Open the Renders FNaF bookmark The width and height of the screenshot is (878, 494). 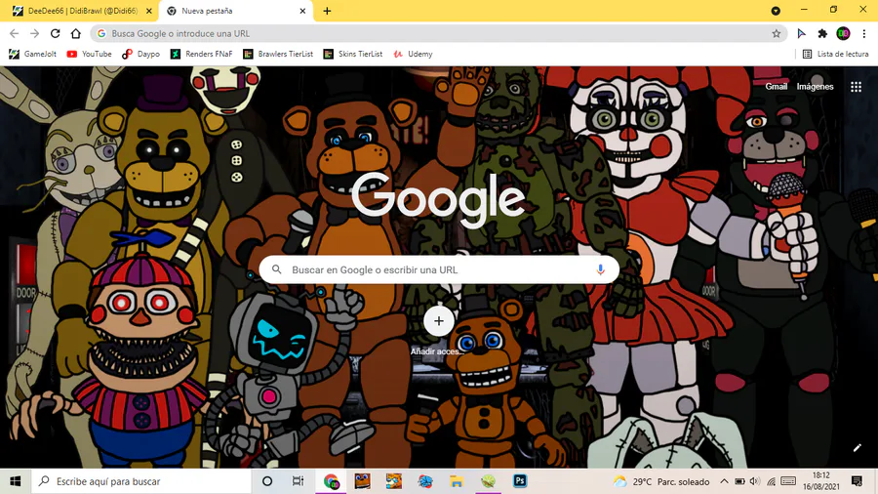(202, 54)
